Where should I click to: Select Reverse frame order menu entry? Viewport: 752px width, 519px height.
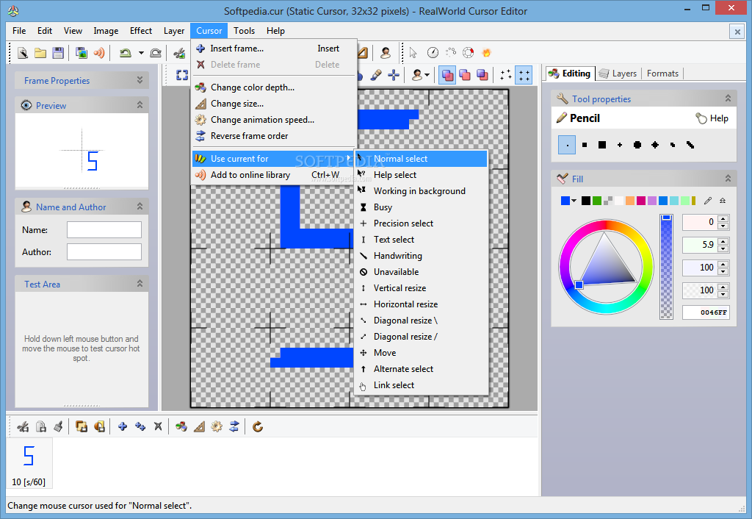[275, 136]
